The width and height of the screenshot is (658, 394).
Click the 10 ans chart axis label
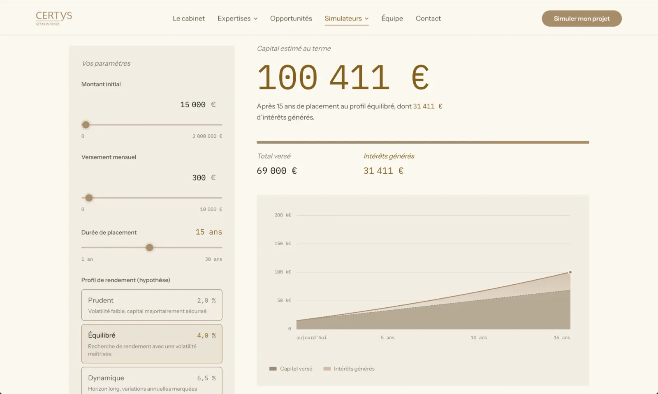tap(479, 338)
